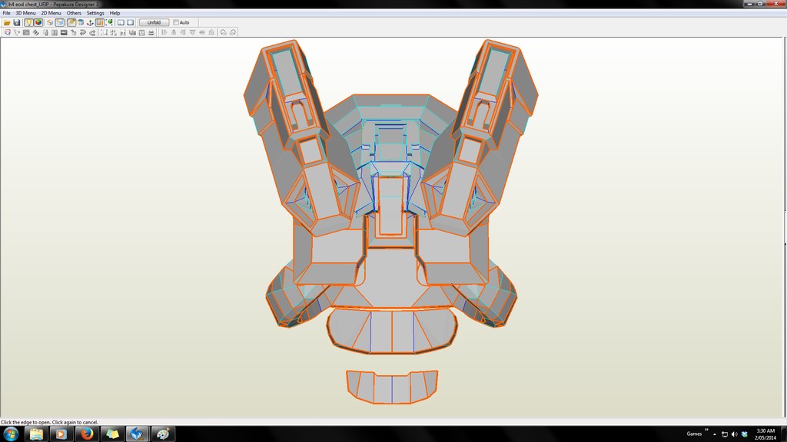
Task: Toggle the pencil edit-edges icon
Action: click(71, 22)
